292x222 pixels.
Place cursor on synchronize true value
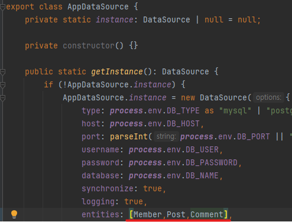click(x=153, y=189)
